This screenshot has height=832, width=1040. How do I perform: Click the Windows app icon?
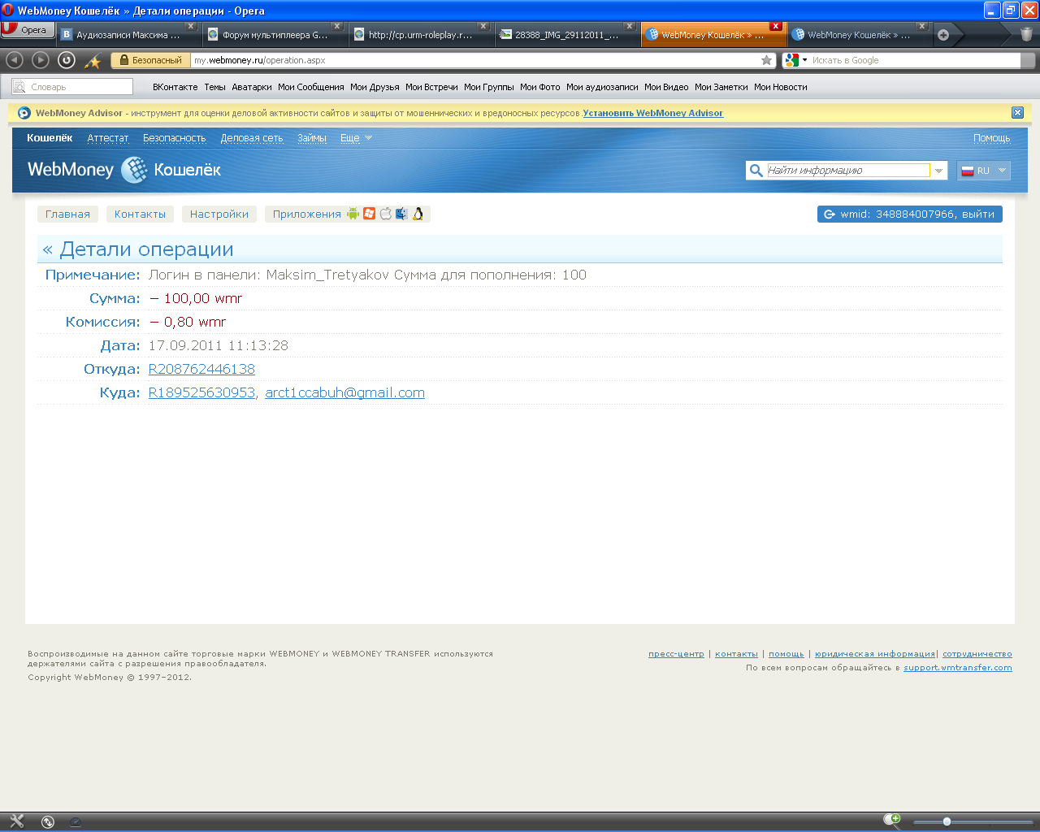tap(369, 214)
